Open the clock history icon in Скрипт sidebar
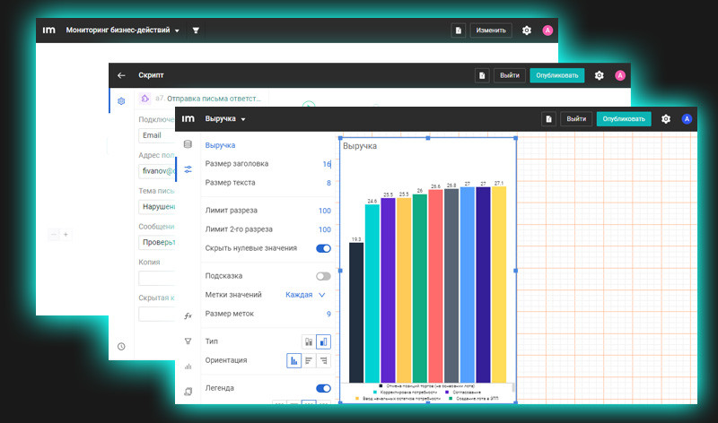The height and width of the screenshot is (423, 718). click(x=121, y=346)
